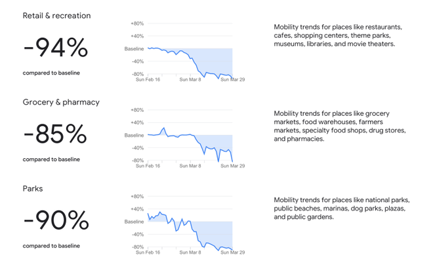
Task: Click the Parks section heading
Action: point(33,188)
